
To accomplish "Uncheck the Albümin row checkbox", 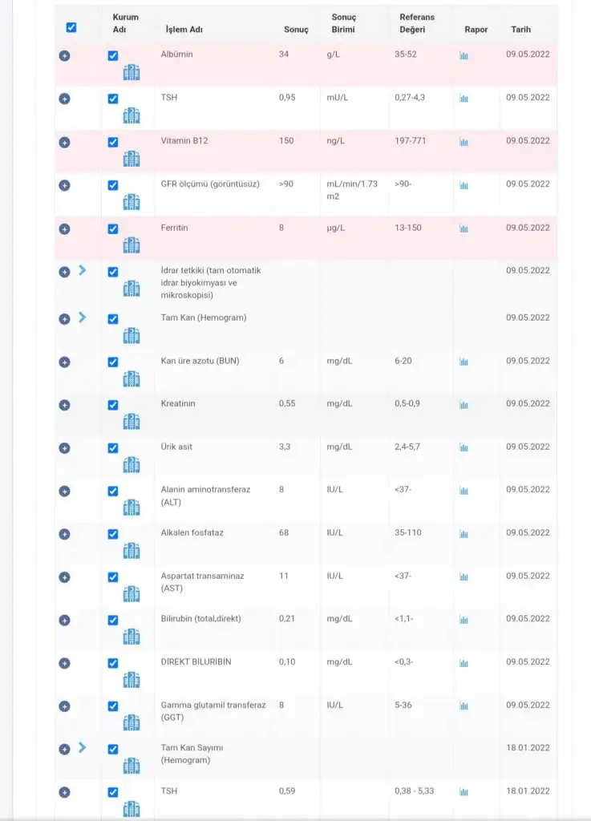I will pos(113,56).
